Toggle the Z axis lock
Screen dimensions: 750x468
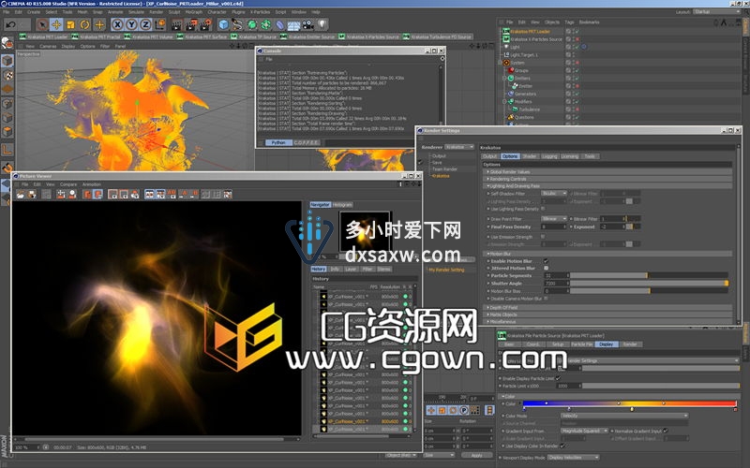[x=146, y=24]
